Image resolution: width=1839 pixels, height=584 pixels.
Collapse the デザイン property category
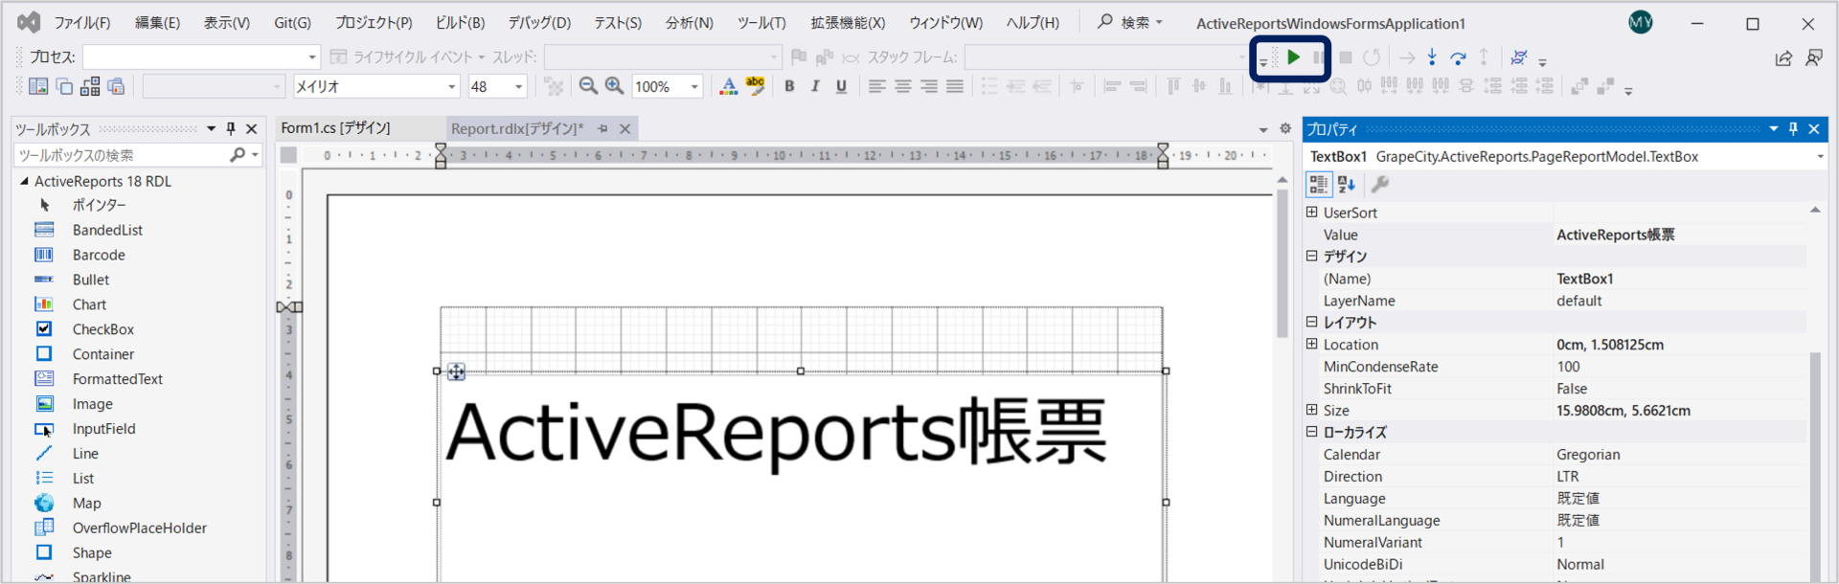(x=1312, y=257)
